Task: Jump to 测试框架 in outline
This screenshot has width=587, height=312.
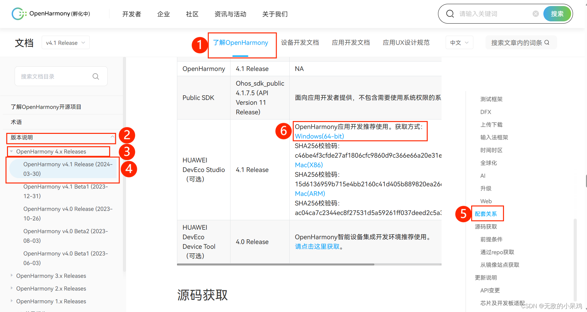Action: 491,99
